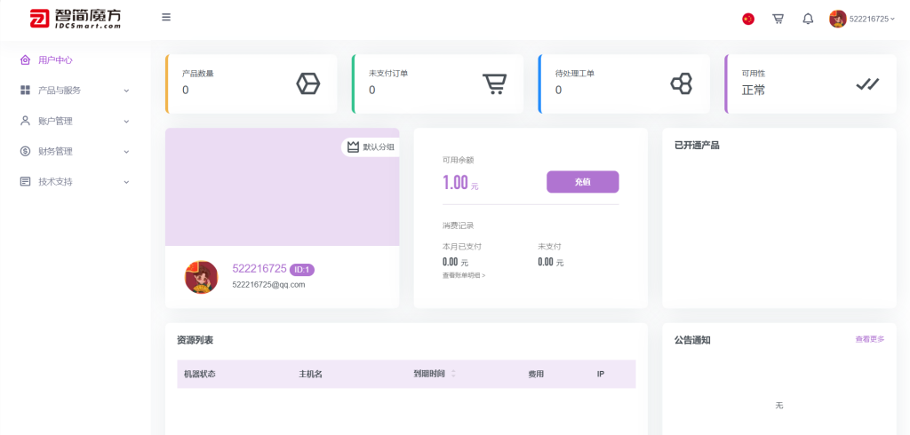Screen dimensions: 910x435
Task: Click the 产品数量 cube icon
Action: (308, 84)
